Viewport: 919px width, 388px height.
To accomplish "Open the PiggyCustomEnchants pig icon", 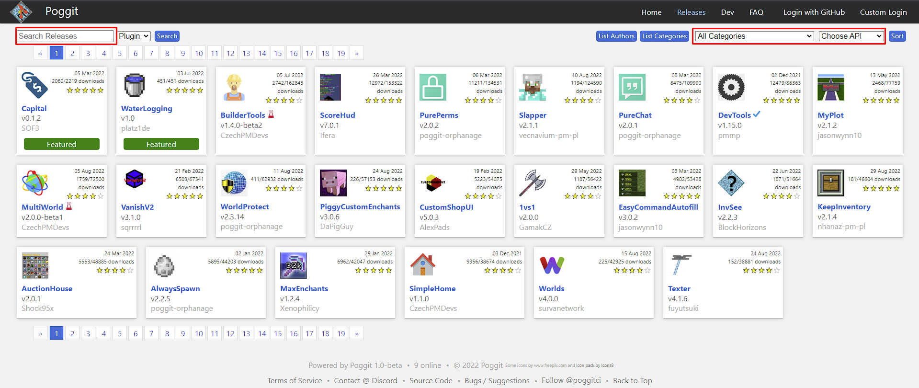I will tap(333, 183).
